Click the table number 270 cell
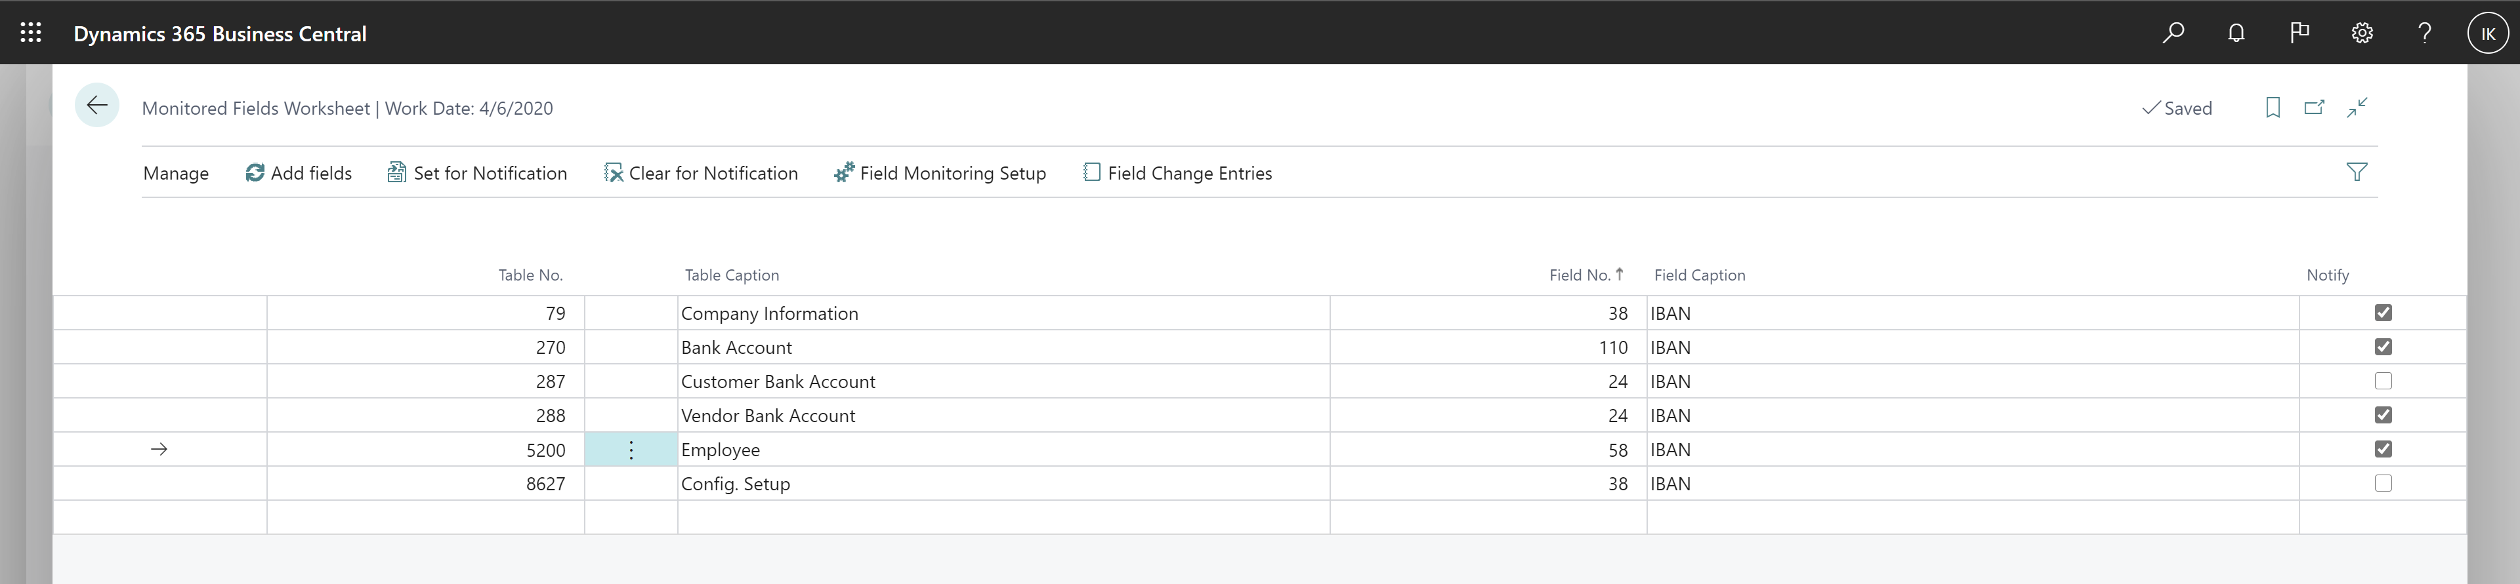 click(425, 347)
